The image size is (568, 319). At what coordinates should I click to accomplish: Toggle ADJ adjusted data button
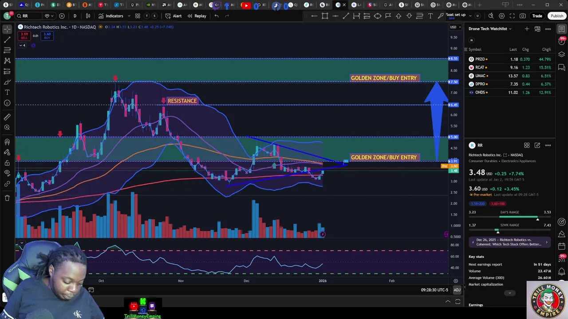pos(457,290)
